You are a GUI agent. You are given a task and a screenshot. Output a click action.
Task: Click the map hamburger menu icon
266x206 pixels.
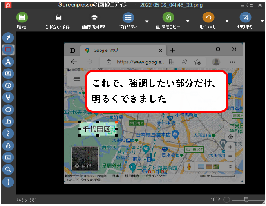[x=77, y=79]
